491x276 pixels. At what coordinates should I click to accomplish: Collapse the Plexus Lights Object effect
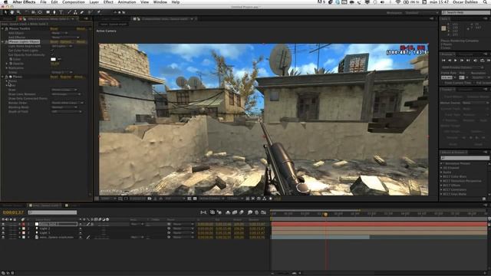point(2,41)
